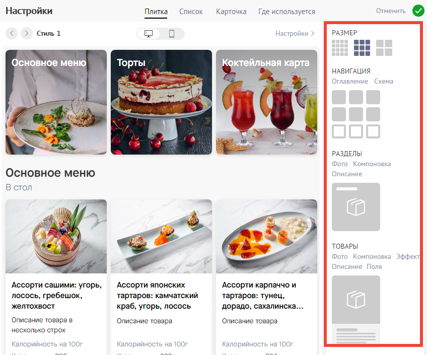Click the Ассорти сашими product photo
This screenshot has width=427, height=355.
56,236
